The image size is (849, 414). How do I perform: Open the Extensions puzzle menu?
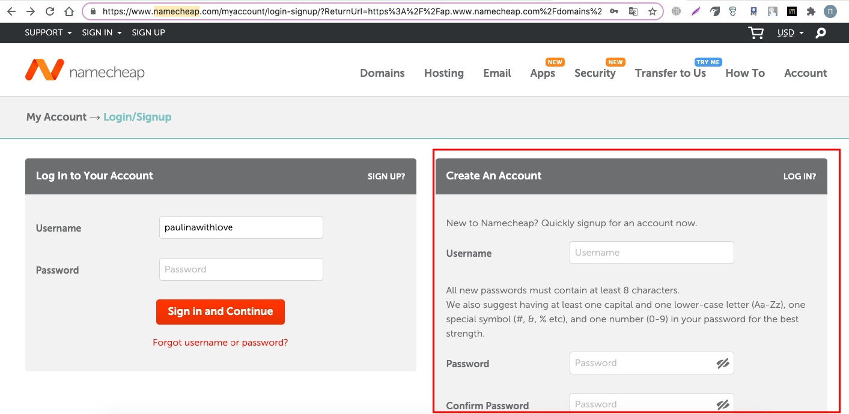coord(811,11)
